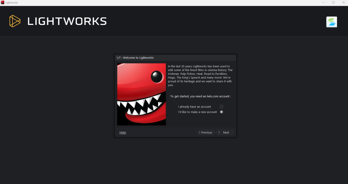Open the Help! link
The height and width of the screenshot is (184, 348).
coord(123,132)
